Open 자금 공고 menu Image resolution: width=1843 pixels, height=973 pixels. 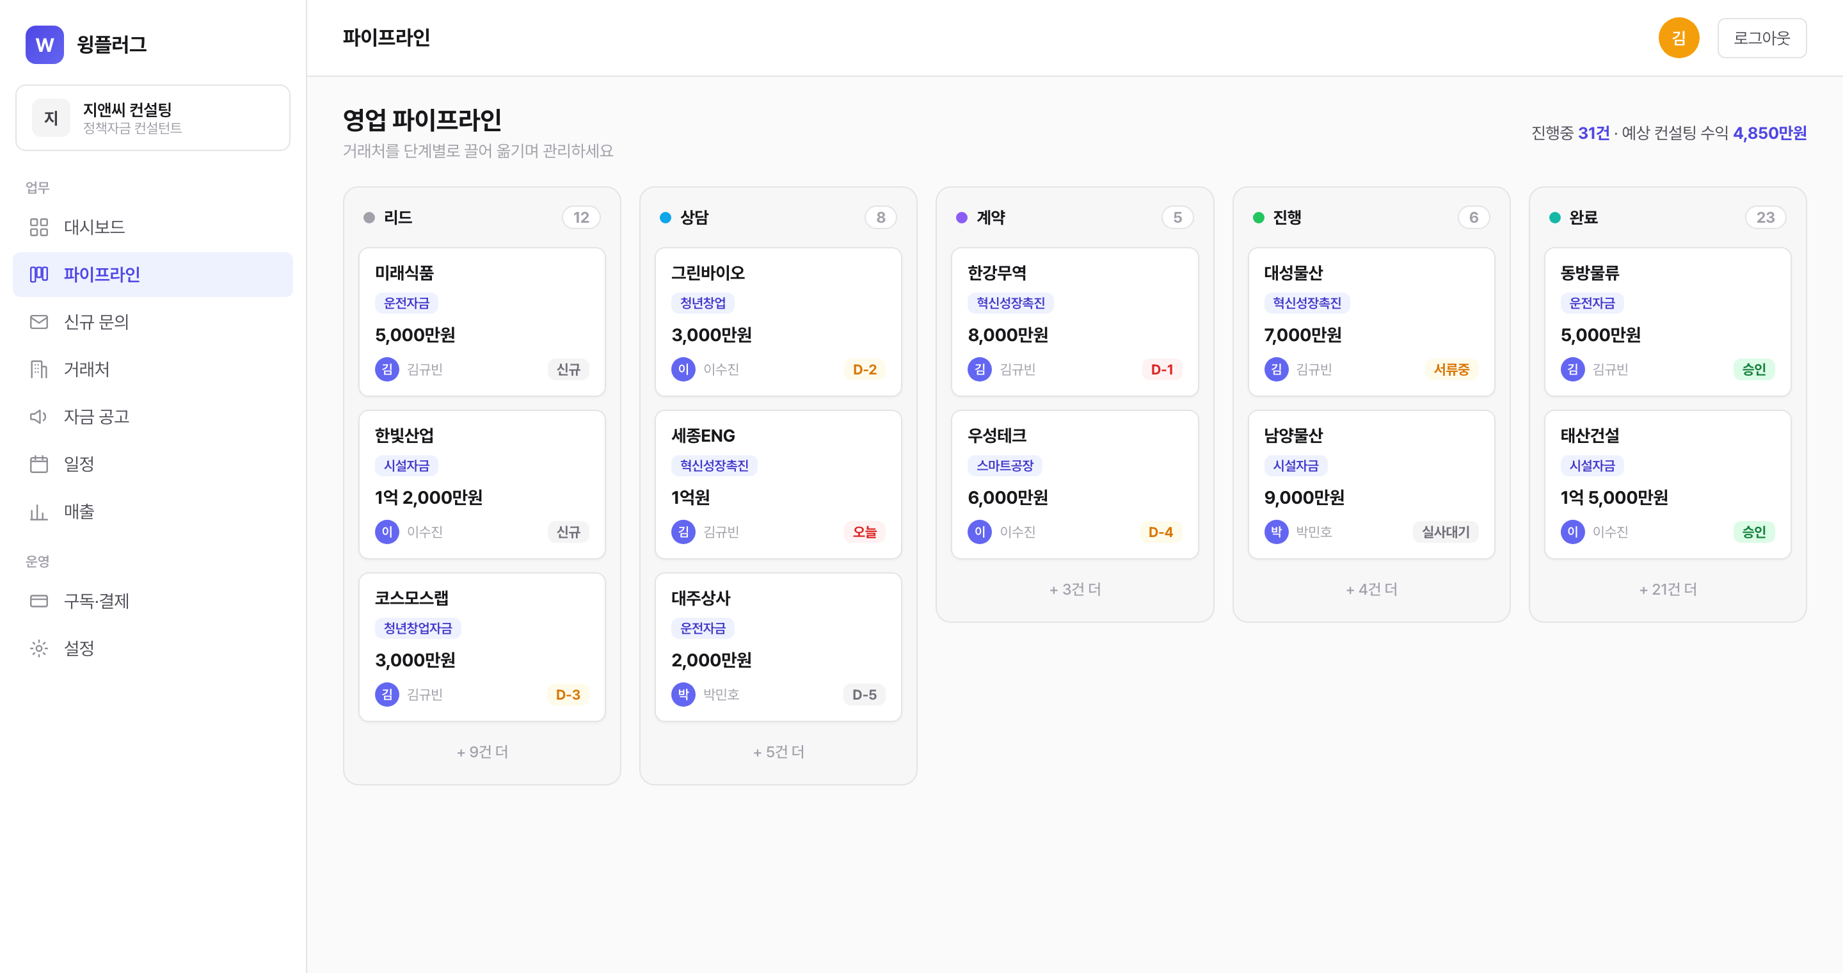[153, 416]
